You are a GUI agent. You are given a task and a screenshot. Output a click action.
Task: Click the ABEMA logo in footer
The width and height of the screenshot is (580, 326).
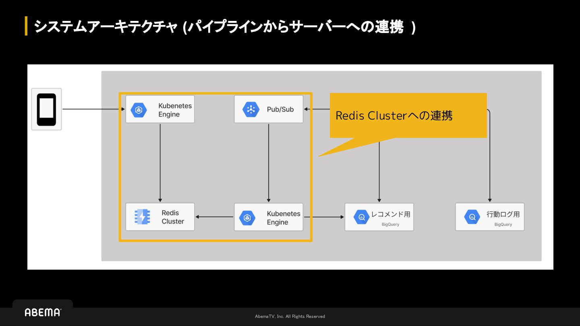[x=43, y=312]
